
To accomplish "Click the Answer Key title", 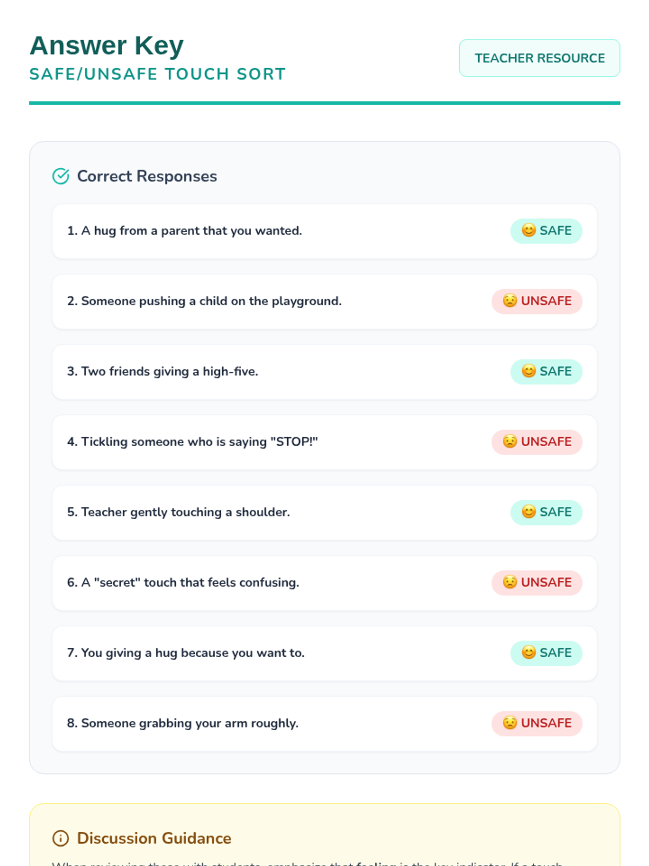I will pyautogui.click(x=107, y=45).
